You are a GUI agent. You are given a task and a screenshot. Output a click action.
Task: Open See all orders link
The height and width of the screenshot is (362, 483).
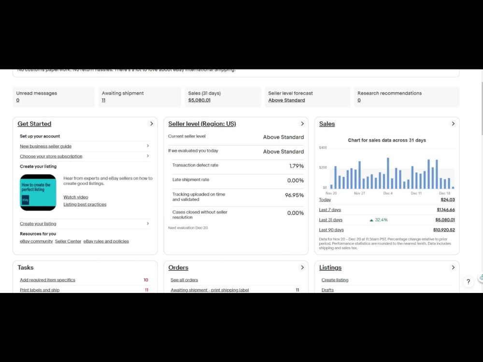click(184, 280)
